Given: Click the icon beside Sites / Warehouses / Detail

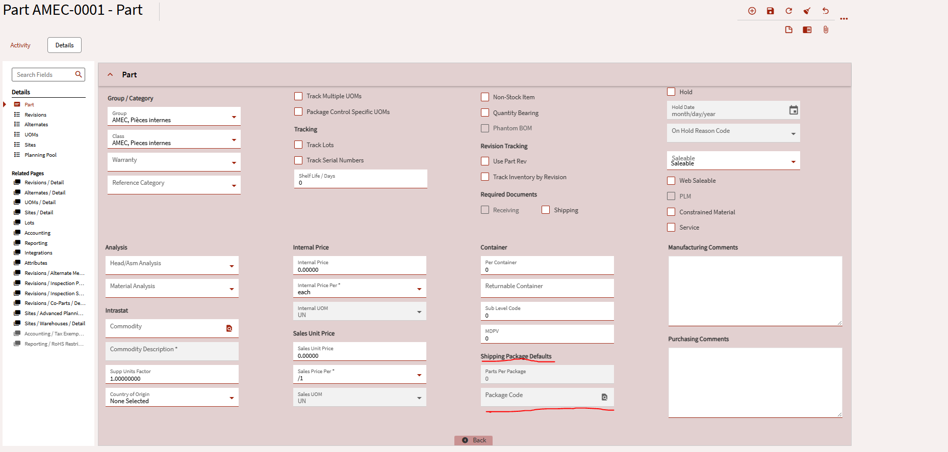Looking at the screenshot, I should coord(17,323).
